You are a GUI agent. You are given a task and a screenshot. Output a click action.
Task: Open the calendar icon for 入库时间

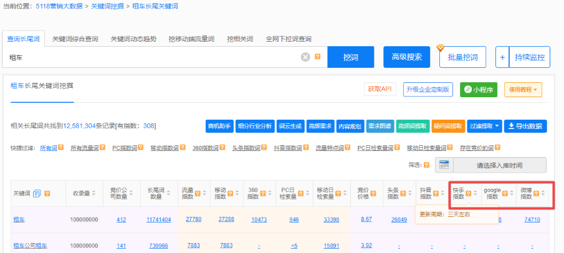(x=444, y=165)
